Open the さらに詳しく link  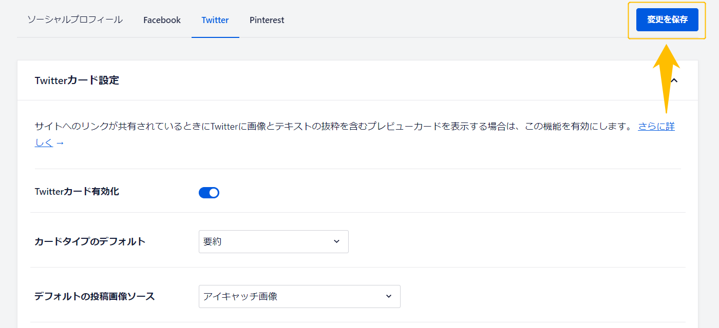click(x=656, y=126)
